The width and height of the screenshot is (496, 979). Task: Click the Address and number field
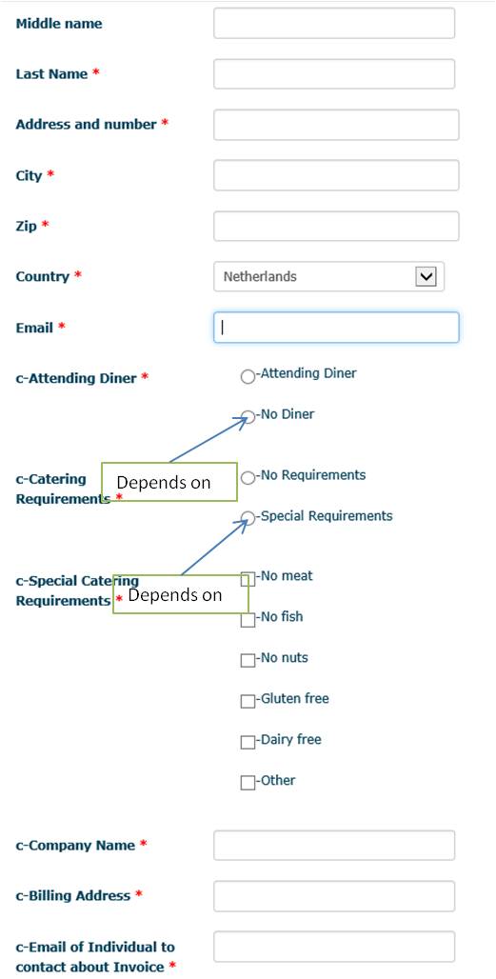point(336,125)
